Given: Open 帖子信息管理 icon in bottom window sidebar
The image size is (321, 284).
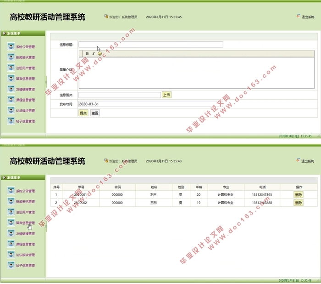Looking at the screenshot, I should 11,265.
